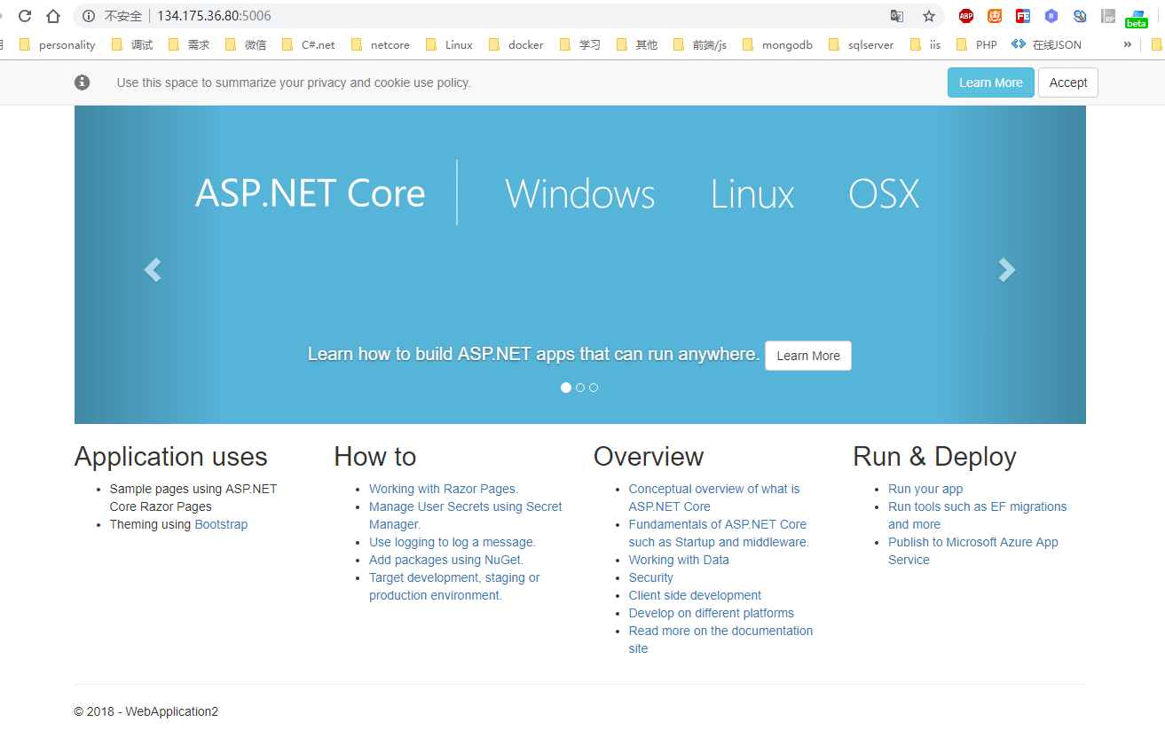The height and width of the screenshot is (730, 1165).
Task: Open the Linux bookmarks folder
Action: pyautogui.click(x=449, y=44)
